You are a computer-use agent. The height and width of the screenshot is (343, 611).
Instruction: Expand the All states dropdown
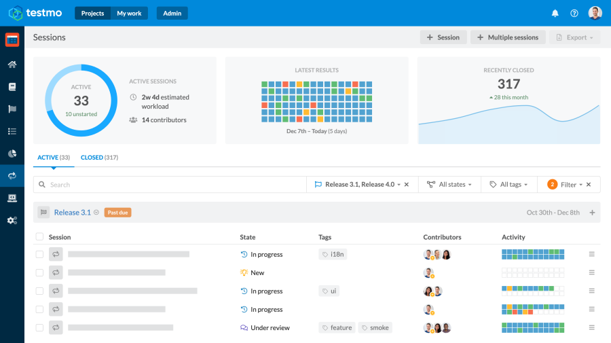click(449, 184)
